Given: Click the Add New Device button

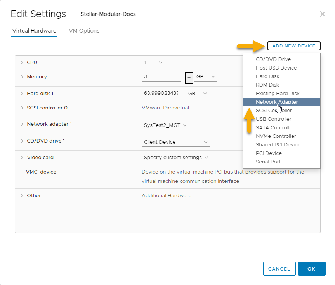Looking at the screenshot, I should point(293,46).
